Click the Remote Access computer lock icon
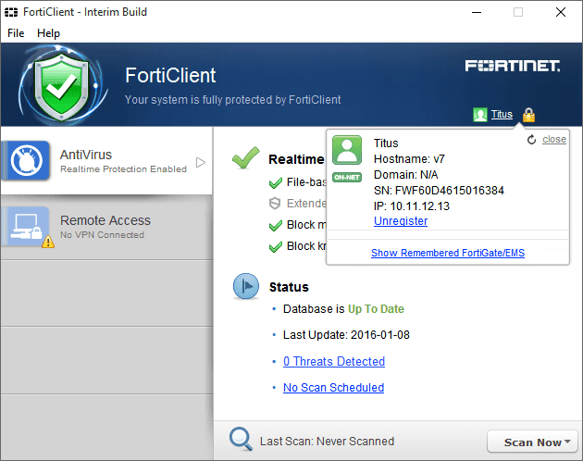Viewport: 583px width, 461px height. pyautogui.click(x=26, y=226)
